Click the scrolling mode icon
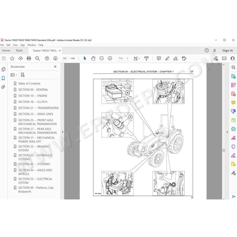Screen dimensions: 237x237 pos(146,58)
